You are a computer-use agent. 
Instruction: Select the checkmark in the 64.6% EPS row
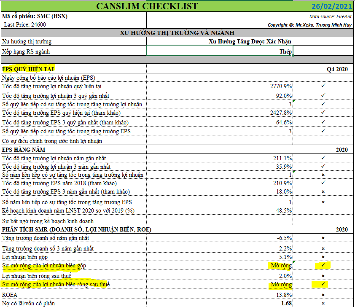[323, 122]
